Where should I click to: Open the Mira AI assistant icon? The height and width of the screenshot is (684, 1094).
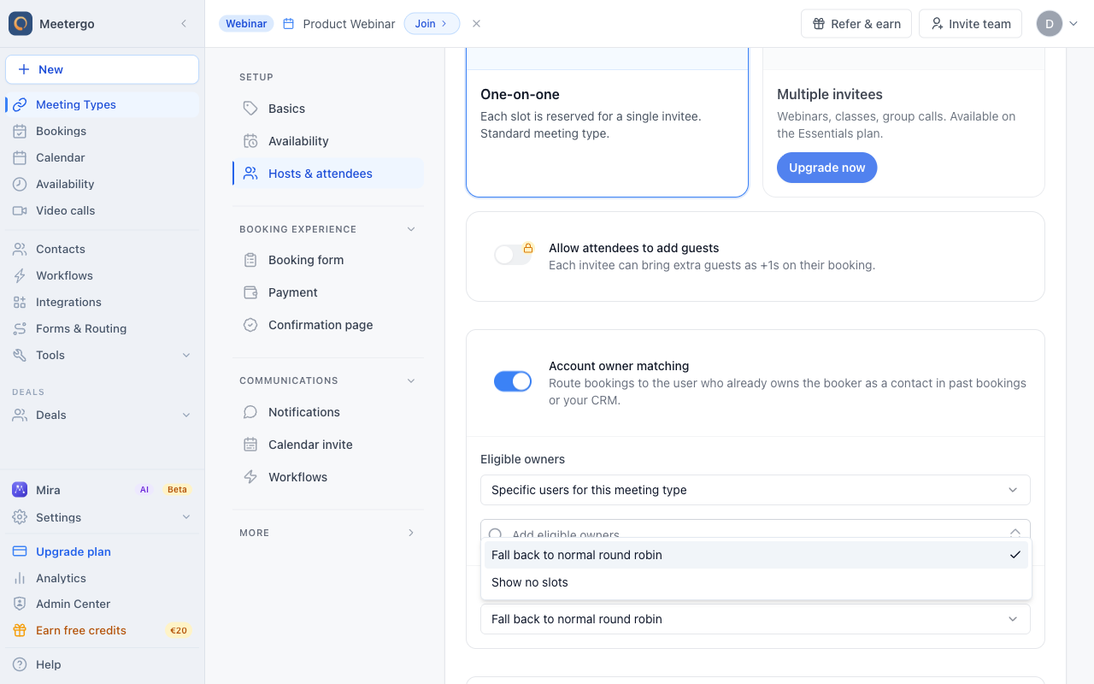[20, 490]
